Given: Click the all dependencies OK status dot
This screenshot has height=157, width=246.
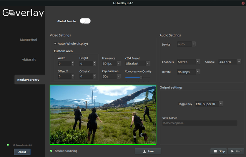Looking at the screenshot, I should 8,145.
